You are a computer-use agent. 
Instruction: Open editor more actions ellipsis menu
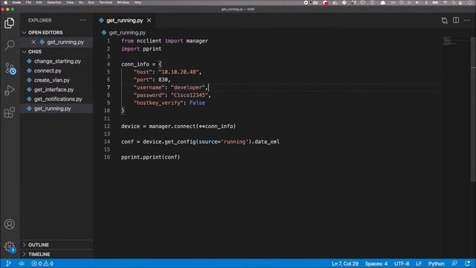(x=467, y=20)
